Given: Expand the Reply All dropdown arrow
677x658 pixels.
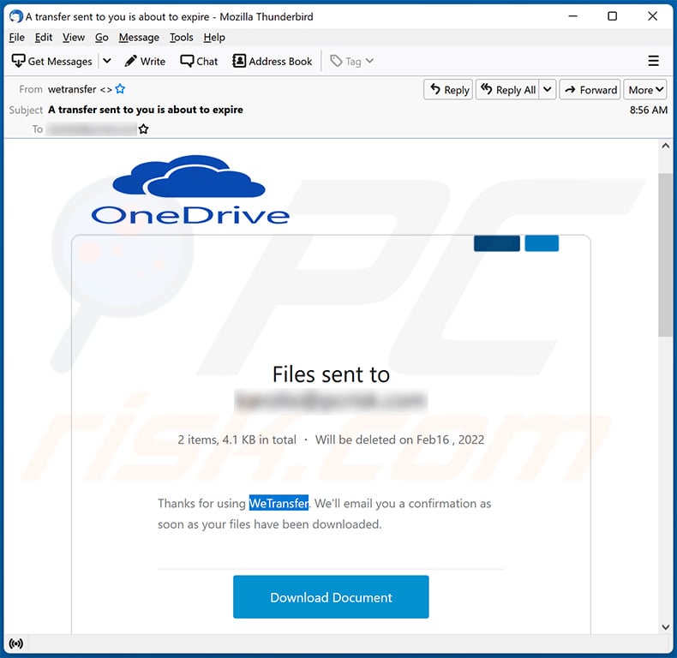Looking at the screenshot, I should [547, 89].
